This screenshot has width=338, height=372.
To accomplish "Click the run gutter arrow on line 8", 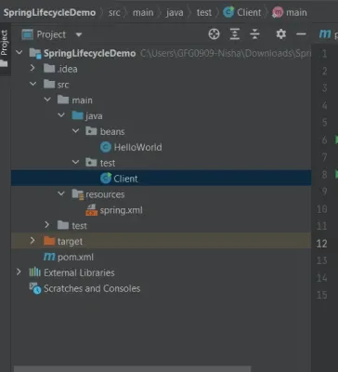I will (336, 174).
